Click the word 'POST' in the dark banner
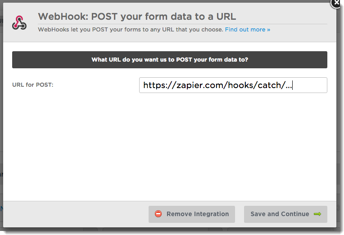The image size is (344, 235). tap(184, 60)
